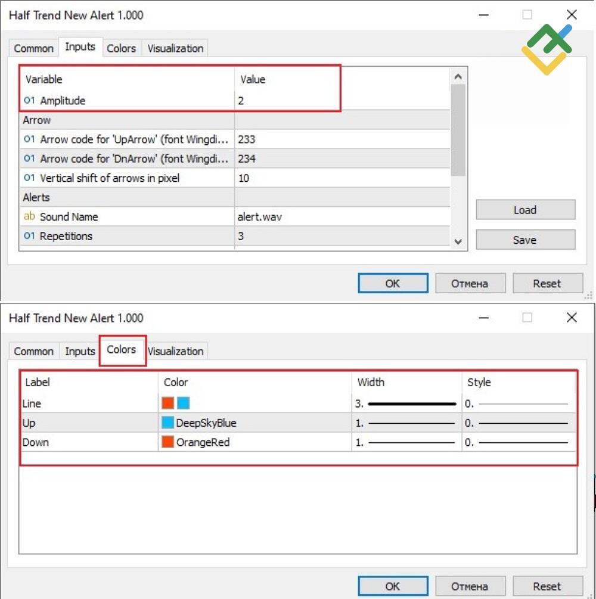This screenshot has width=596, height=599.
Task: Open the Width selector for the Line row
Action: [x=406, y=404]
